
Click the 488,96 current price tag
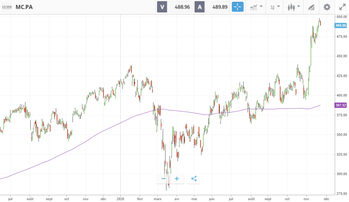(x=341, y=26)
